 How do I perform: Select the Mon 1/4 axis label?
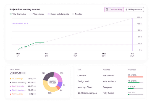pos(18,55)
